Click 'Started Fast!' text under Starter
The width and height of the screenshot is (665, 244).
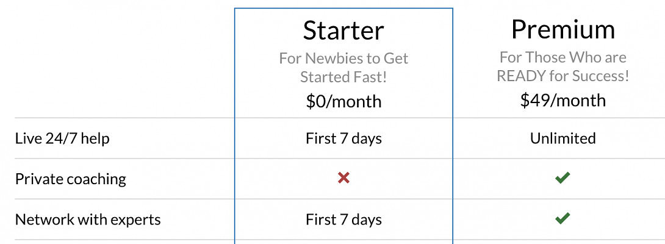click(x=343, y=77)
